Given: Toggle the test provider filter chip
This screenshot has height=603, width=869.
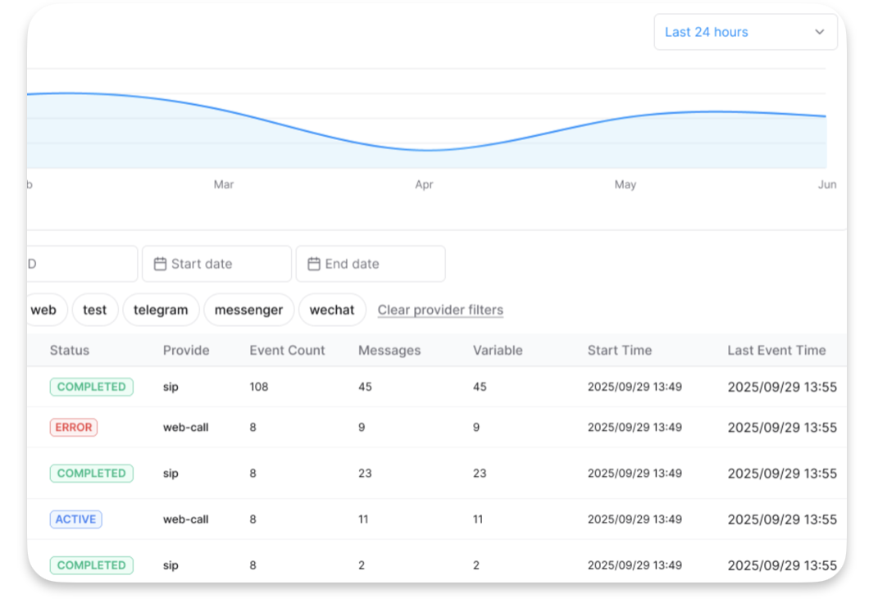Looking at the screenshot, I should click(95, 310).
